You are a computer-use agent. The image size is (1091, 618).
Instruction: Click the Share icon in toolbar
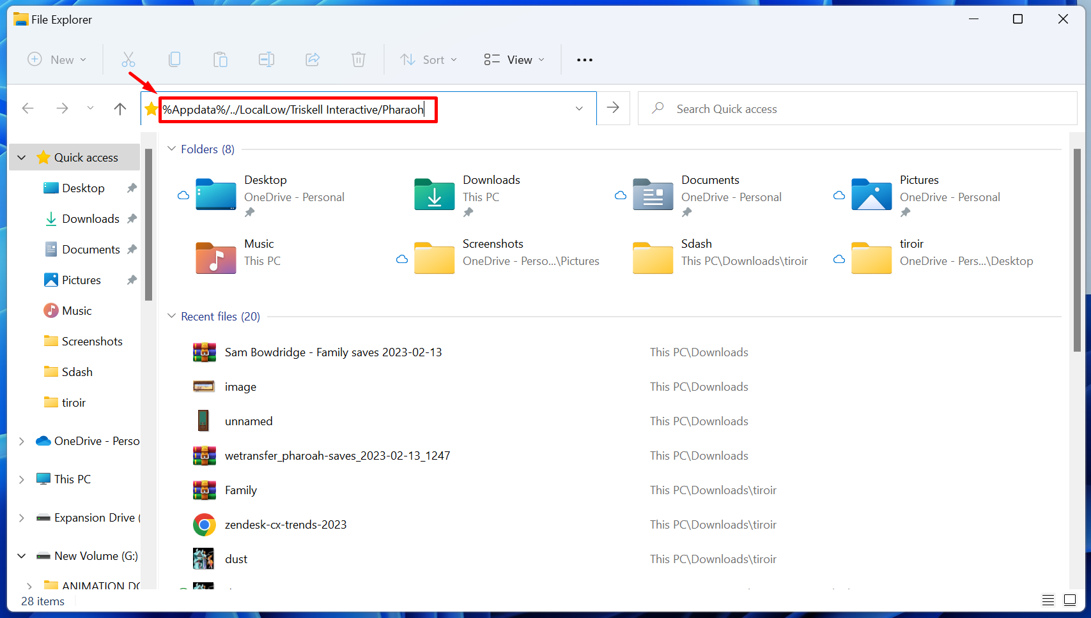[x=313, y=60]
